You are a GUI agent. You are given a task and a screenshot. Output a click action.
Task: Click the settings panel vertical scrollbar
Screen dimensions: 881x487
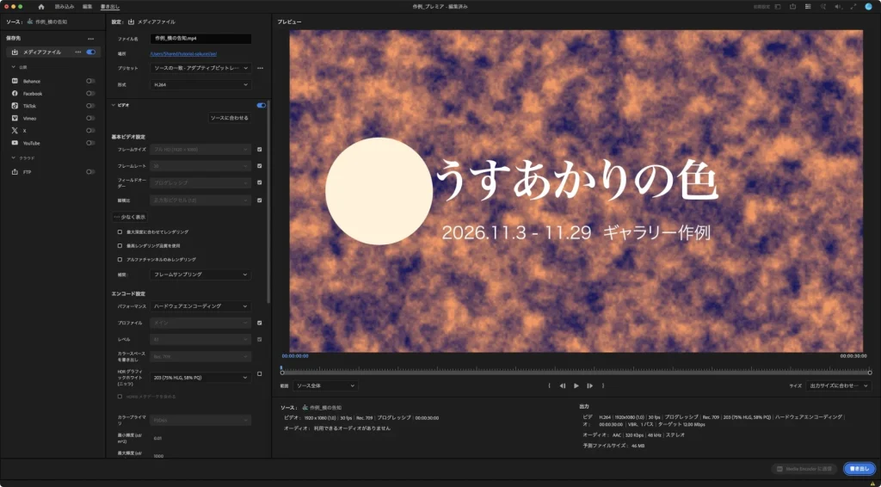tap(268, 202)
